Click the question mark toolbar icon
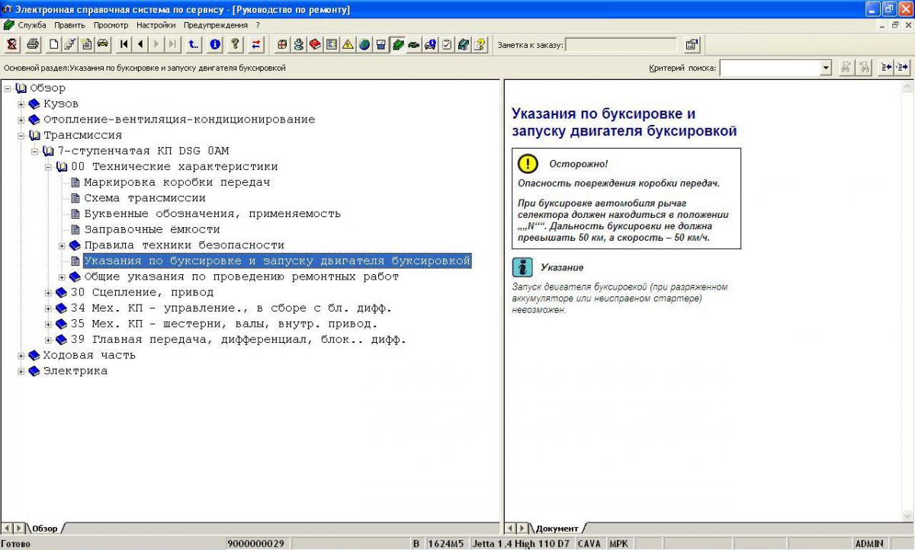The height and width of the screenshot is (550, 915). (x=236, y=44)
